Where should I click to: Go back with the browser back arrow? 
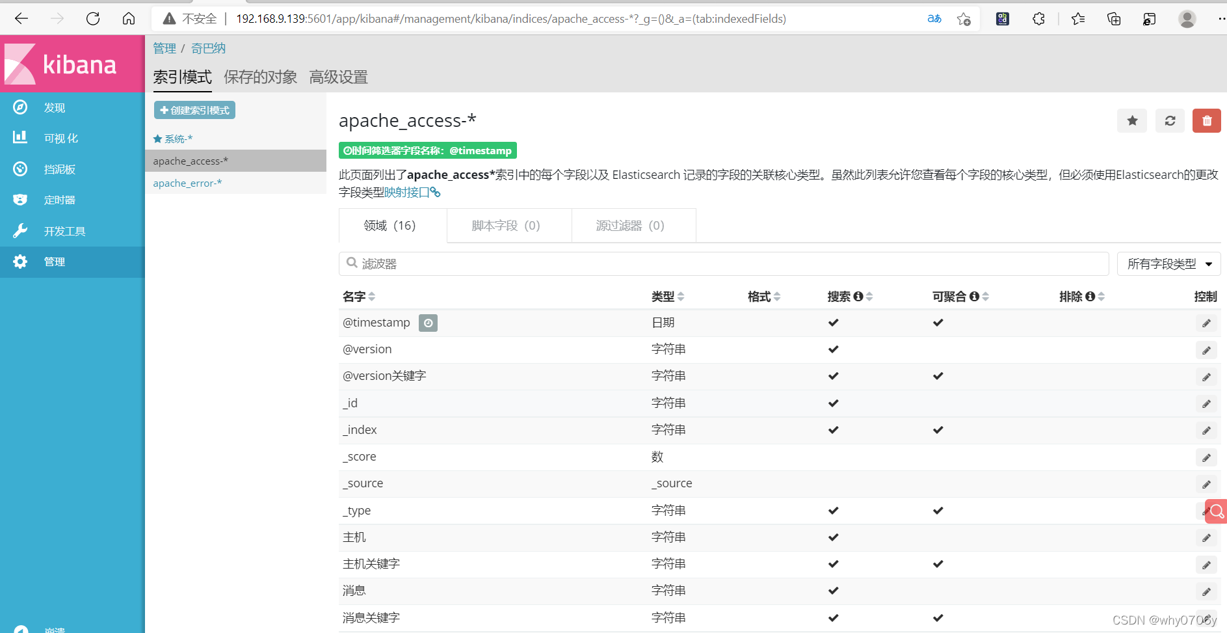21,19
